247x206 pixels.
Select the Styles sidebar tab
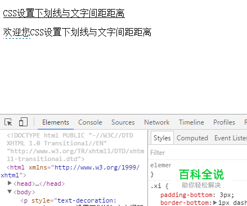coord(162,138)
